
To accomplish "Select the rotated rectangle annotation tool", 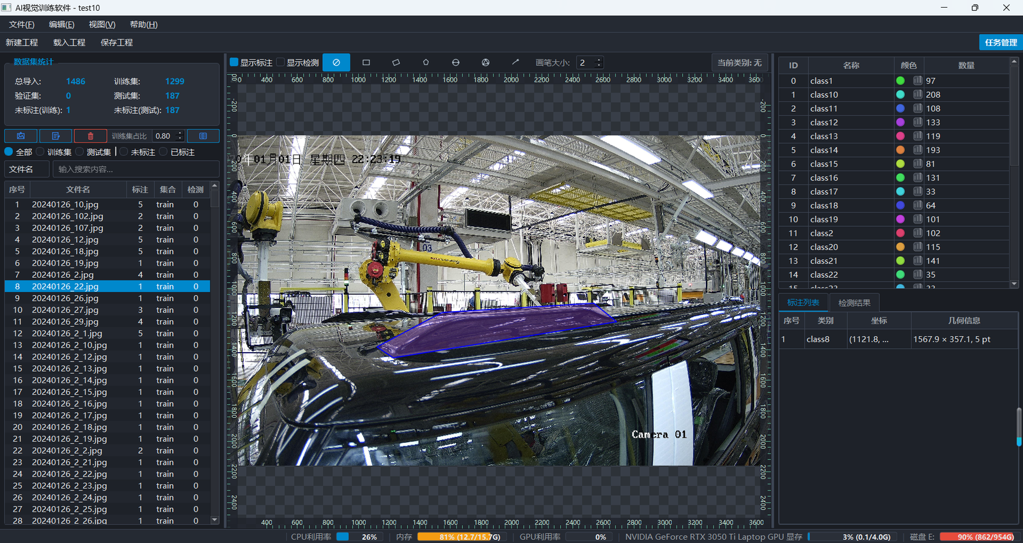I will click(396, 63).
